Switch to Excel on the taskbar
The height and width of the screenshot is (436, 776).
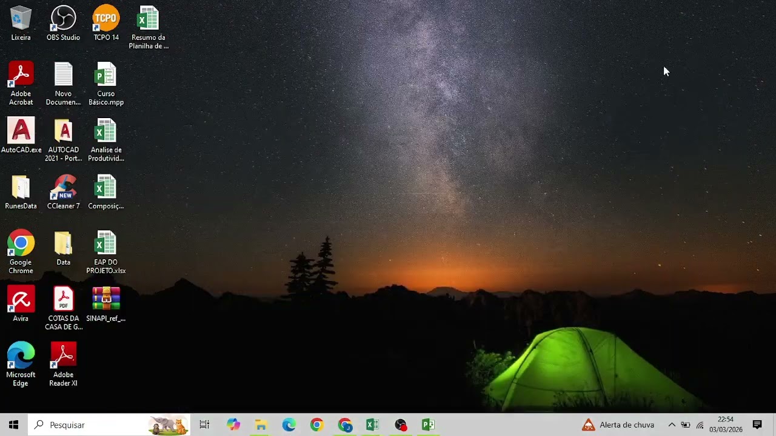pos(372,424)
